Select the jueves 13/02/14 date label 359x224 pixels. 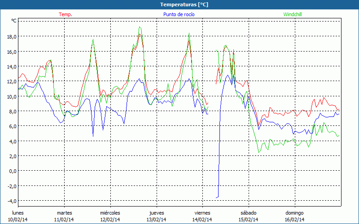pyautogui.click(x=156, y=216)
